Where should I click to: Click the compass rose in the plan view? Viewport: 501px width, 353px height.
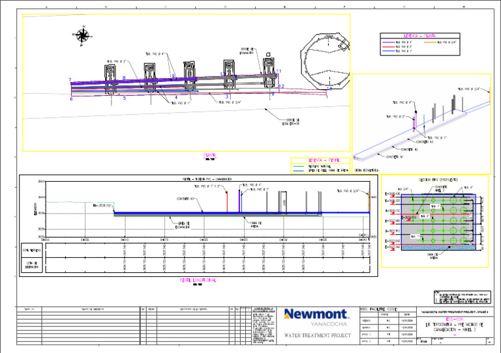[82, 35]
